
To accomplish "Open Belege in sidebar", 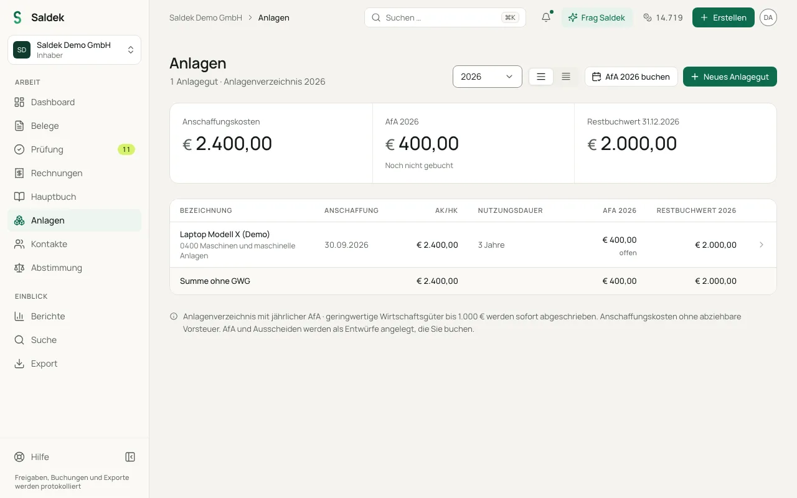I will click(x=74, y=126).
